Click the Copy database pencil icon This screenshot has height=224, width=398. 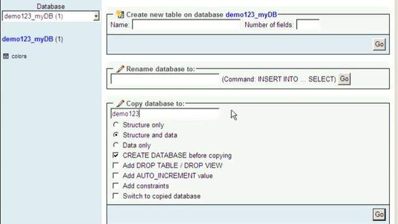pos(120,103)
